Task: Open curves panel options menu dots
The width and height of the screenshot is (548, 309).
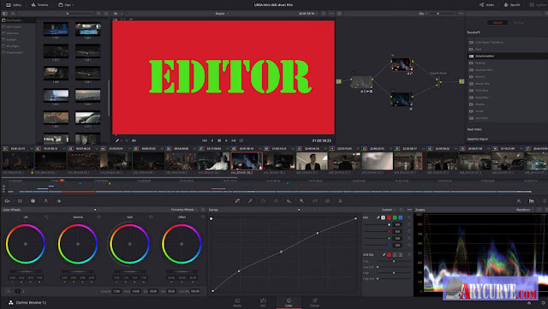Action: (x=409, y=210)
